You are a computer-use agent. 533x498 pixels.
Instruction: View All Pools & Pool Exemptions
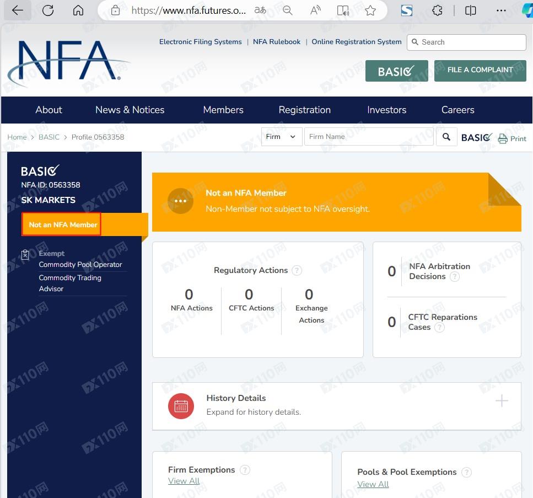click(x=373, y=484)
